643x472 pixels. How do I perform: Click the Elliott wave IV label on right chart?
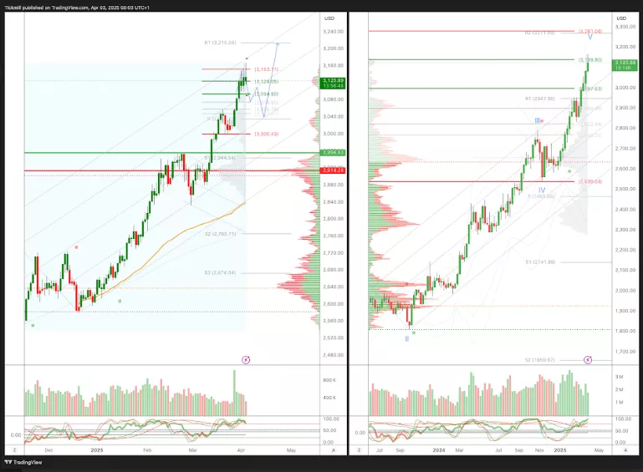pyautogui.click(x=542, y=190)
